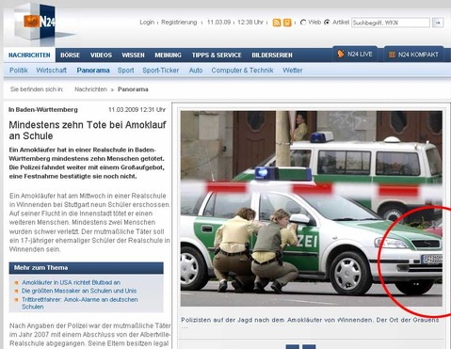Image resolution: width=451 pixels, height=349 pixels.
Task: Open the VIDEOS menu
Action: pyautogui.click(x=101, y=56)
